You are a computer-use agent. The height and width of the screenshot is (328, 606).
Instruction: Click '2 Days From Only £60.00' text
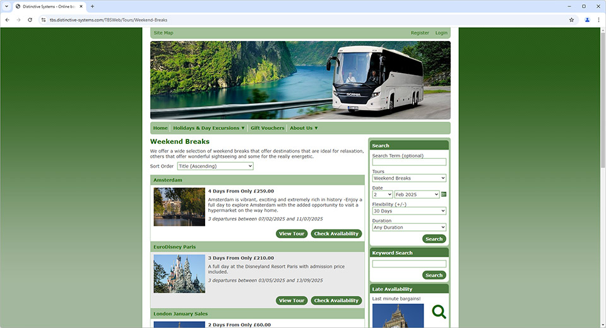pos(239,324)
